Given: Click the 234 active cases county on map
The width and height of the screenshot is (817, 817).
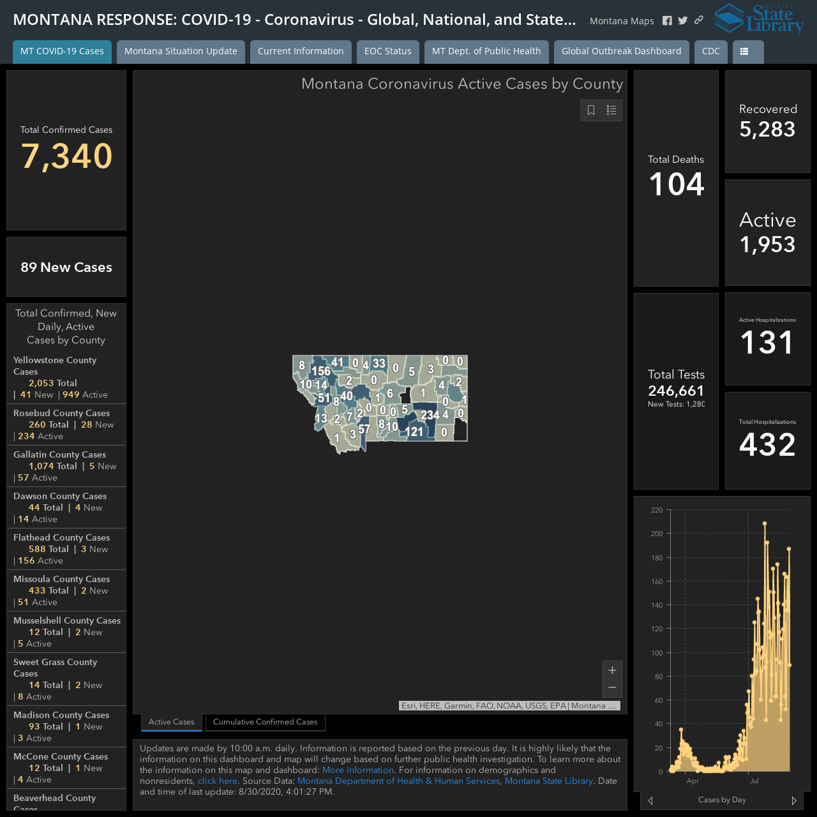Looking at the screenshot, I should point(429,415).
